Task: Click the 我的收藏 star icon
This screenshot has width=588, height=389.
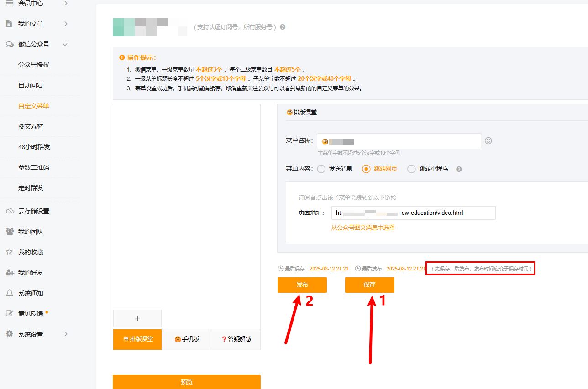Action: tap(9, 252)
